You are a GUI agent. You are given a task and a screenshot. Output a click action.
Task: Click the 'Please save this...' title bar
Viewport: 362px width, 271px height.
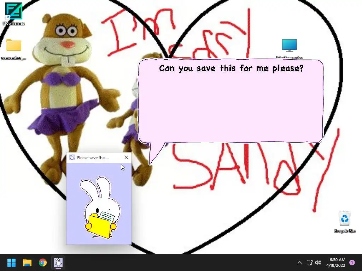(x=99, y=158)
